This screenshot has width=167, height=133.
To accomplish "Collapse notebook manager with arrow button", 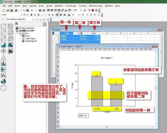I will pyautogui.click(x=45, y=24).
